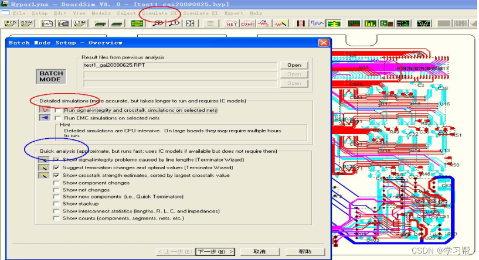This screenshot has width=479, height=260.
Task: Enable Show component changes checkbox
Action: 56,183
